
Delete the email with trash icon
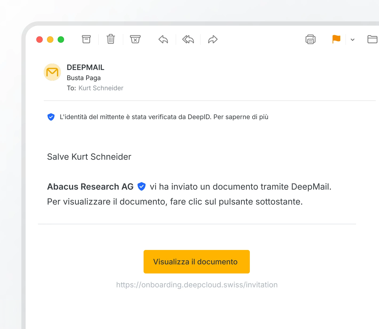(x=111, y=39)
